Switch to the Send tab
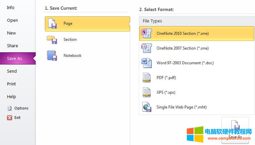 click(x=12, y=71)
